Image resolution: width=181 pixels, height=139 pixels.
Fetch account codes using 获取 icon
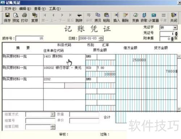pos(144,18)
